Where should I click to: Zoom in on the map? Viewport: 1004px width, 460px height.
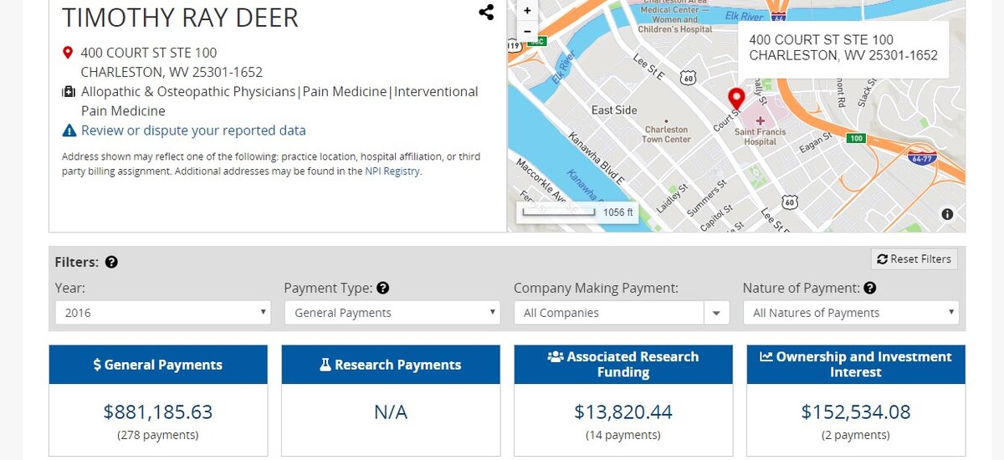(527, 11)
